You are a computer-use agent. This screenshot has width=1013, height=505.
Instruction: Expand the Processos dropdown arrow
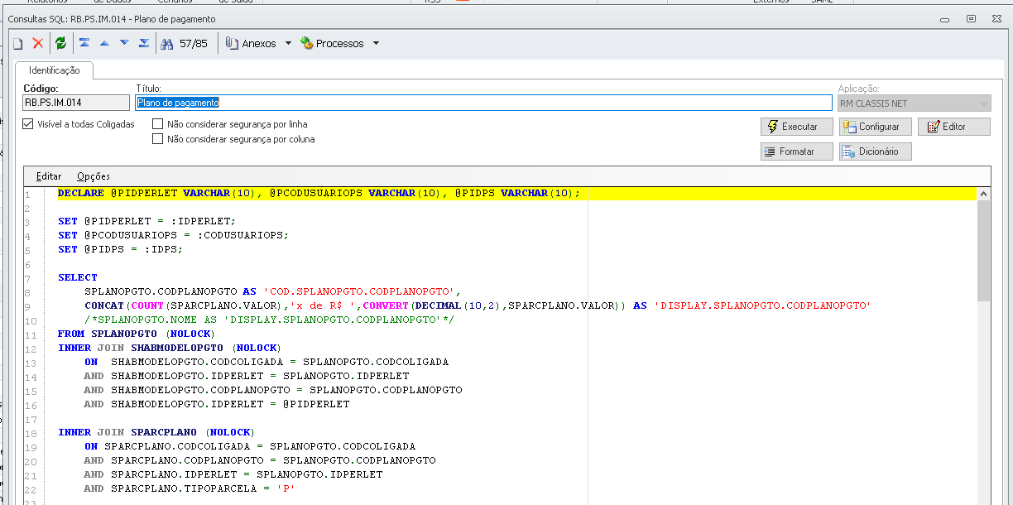click(376, 43)
